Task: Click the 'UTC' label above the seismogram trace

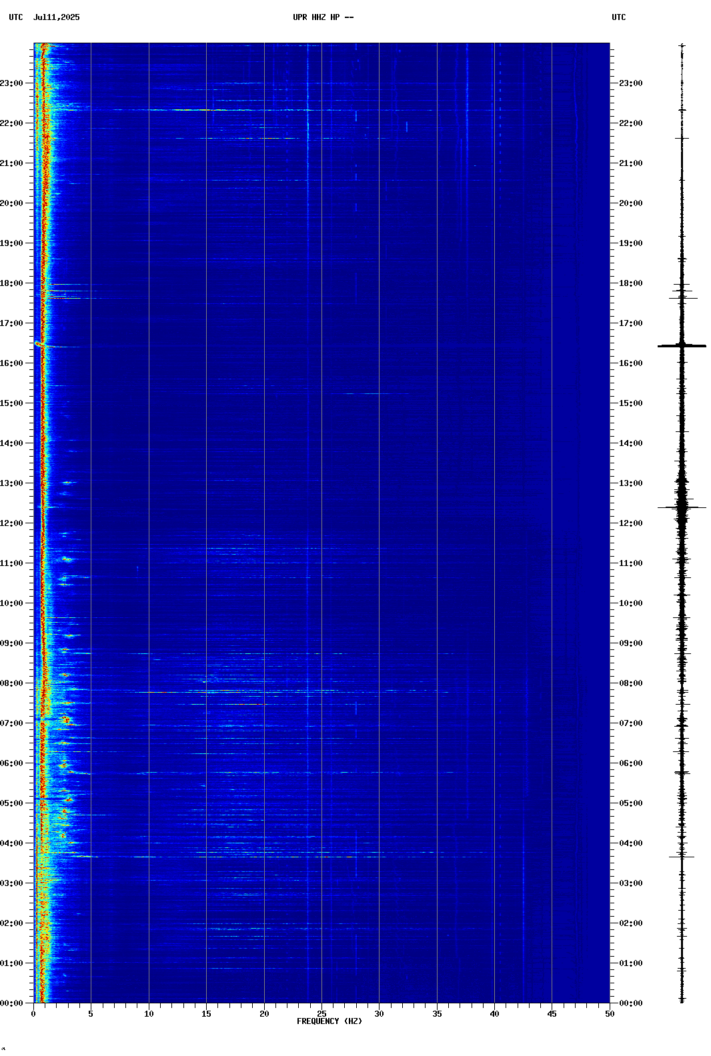Action: [619, 17]
